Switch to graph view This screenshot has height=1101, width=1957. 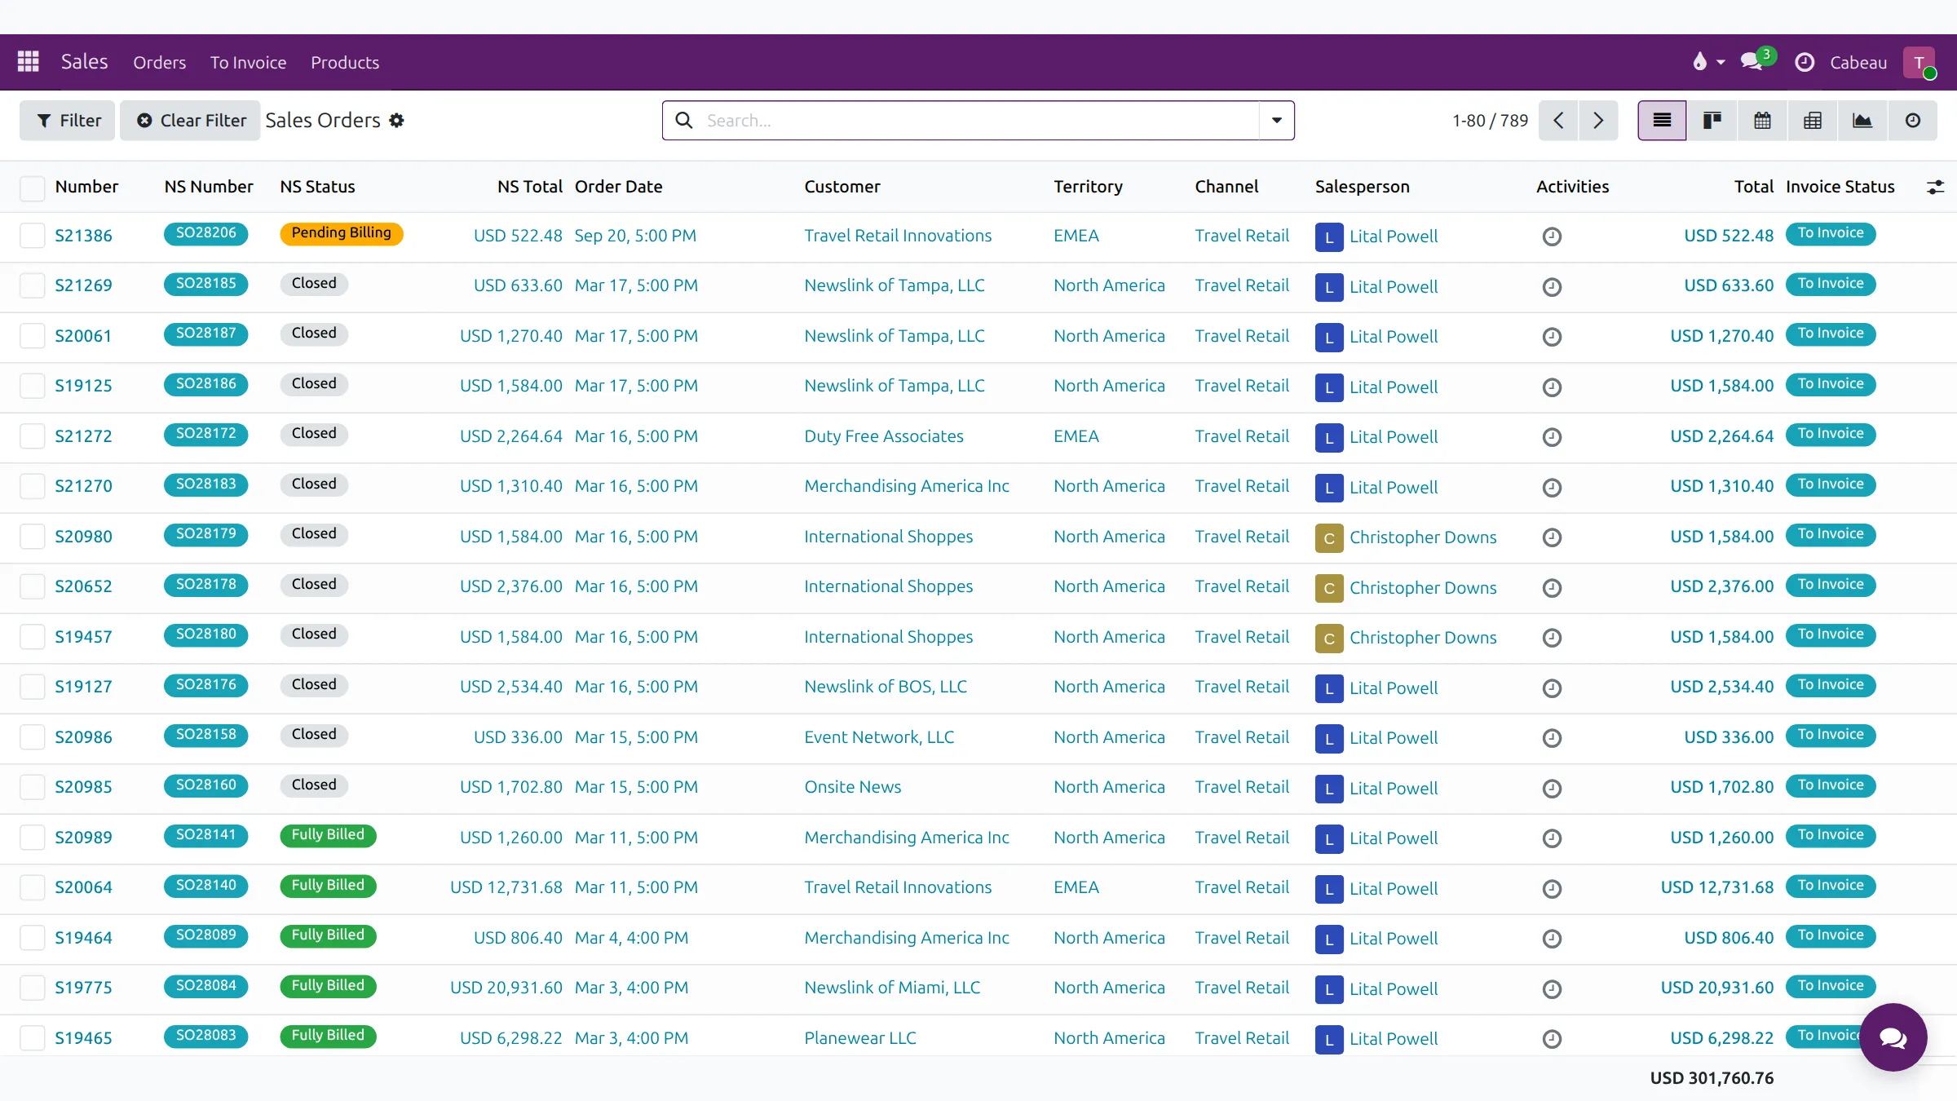[1862, 121]
